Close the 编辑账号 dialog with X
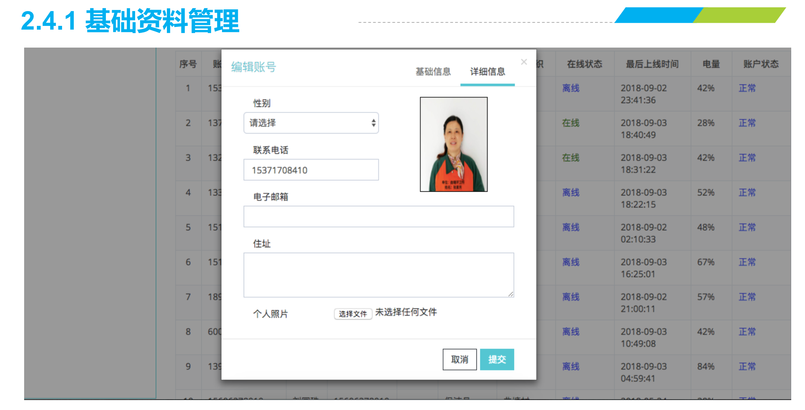This screenshot has height=410, width=805. 524,62
